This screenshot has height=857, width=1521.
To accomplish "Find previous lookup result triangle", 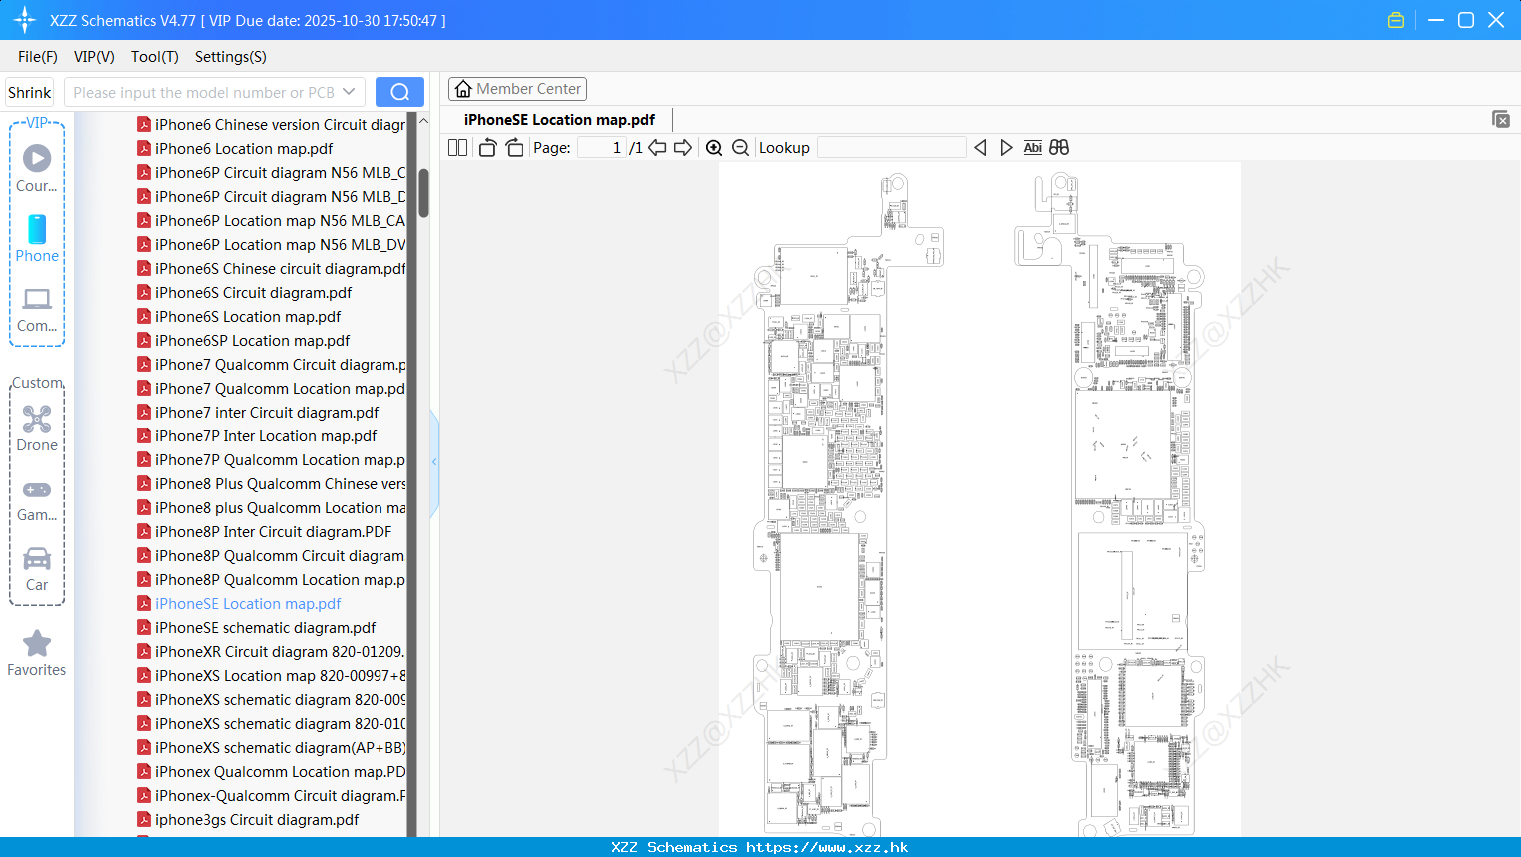I will 980,147.
